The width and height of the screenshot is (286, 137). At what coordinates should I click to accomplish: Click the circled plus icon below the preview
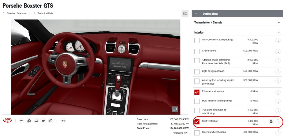[51, 121]
